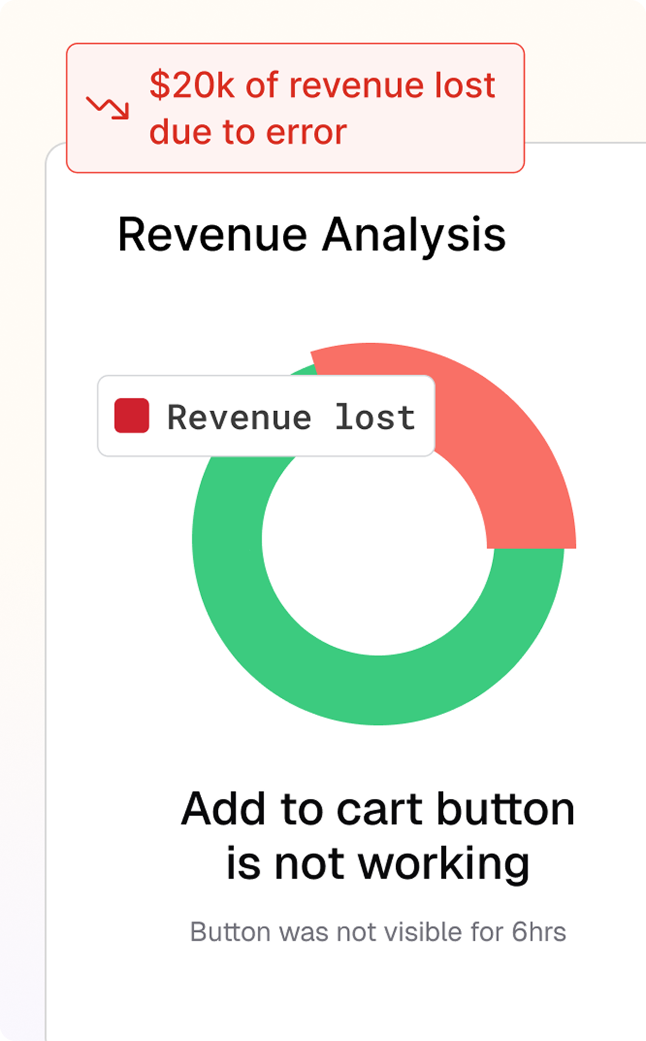The width and height of the screenshot is (646, 1041).
Task: Click the 6hrs duration text
Action: pos(539,932)
